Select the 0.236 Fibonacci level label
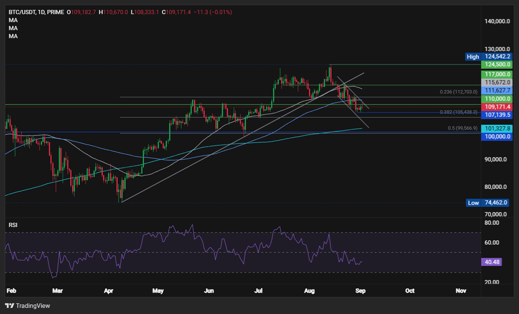 (458, 92)
